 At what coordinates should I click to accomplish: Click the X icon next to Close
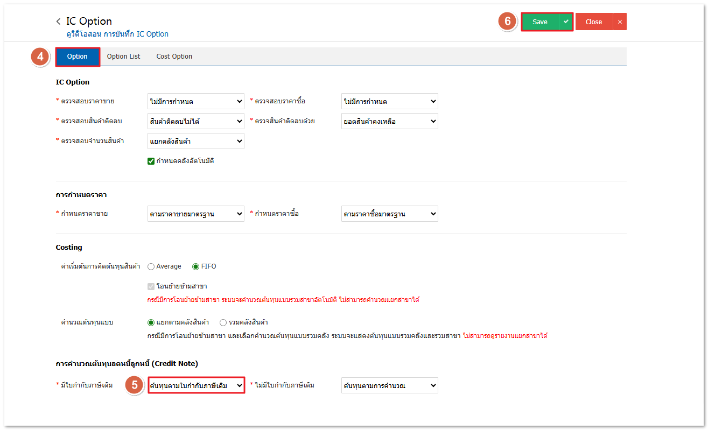coord(620,22)
